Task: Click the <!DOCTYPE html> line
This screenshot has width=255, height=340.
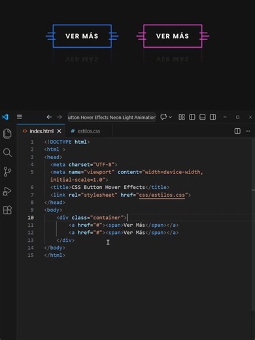Action: (x=67, y=142)
